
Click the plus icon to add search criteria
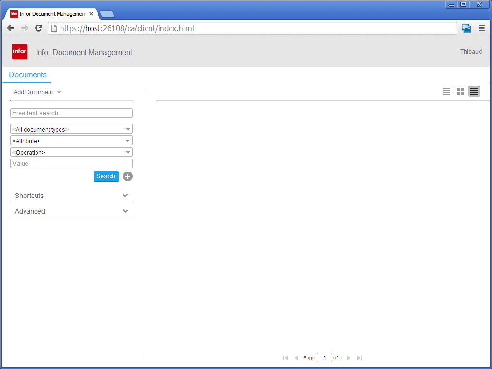pyautogui.click(x=127, y=176)
